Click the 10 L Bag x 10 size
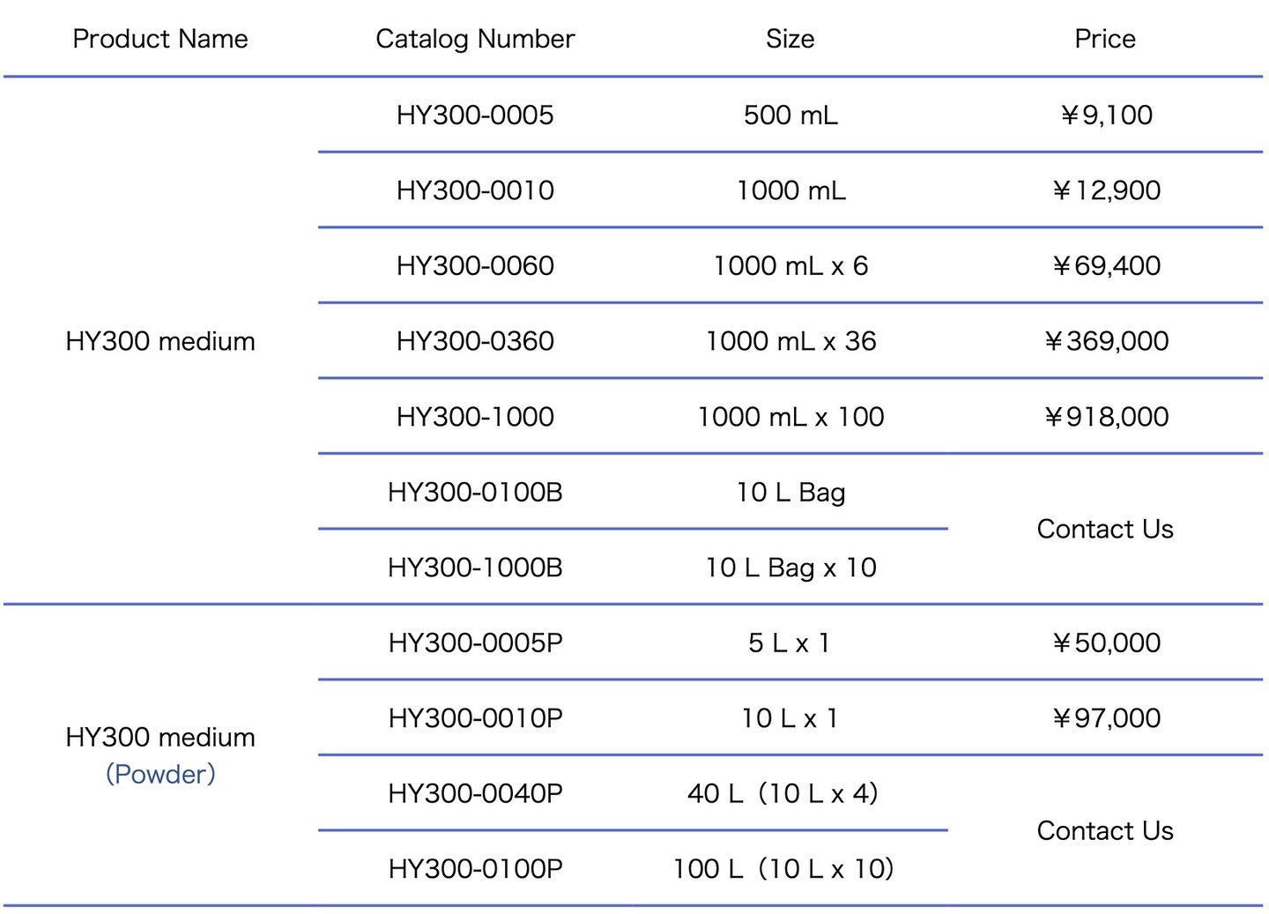This screenshot has height=914, width=1269. click(x=790, y=568)
